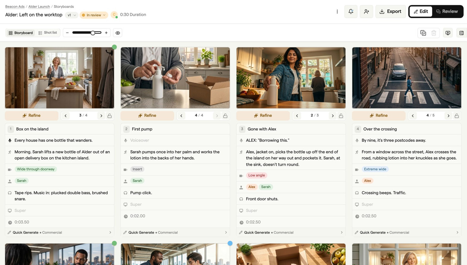Click the duplicate frames icon
The height and width of the screenshot is (265, 467).
pyautogui.click(x=423, y=33)
